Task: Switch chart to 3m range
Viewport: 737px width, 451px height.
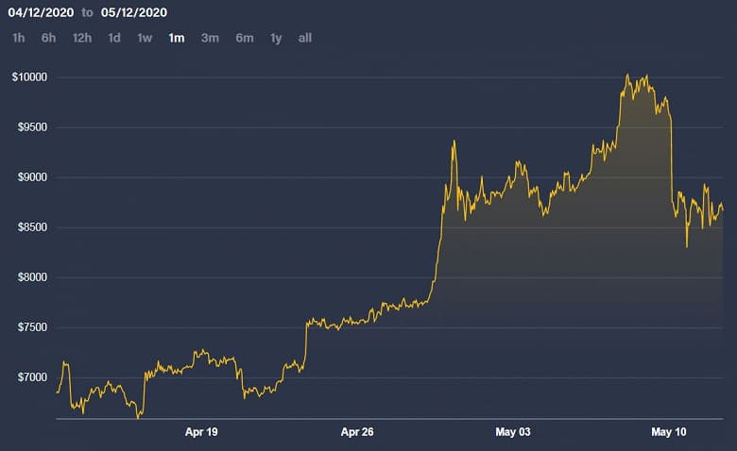Action: click(x=210, y=38)
